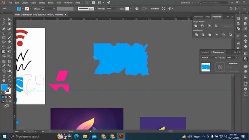The image size is (249, 140).
Task: Select the Pen tool
Action: click(4, 29)
